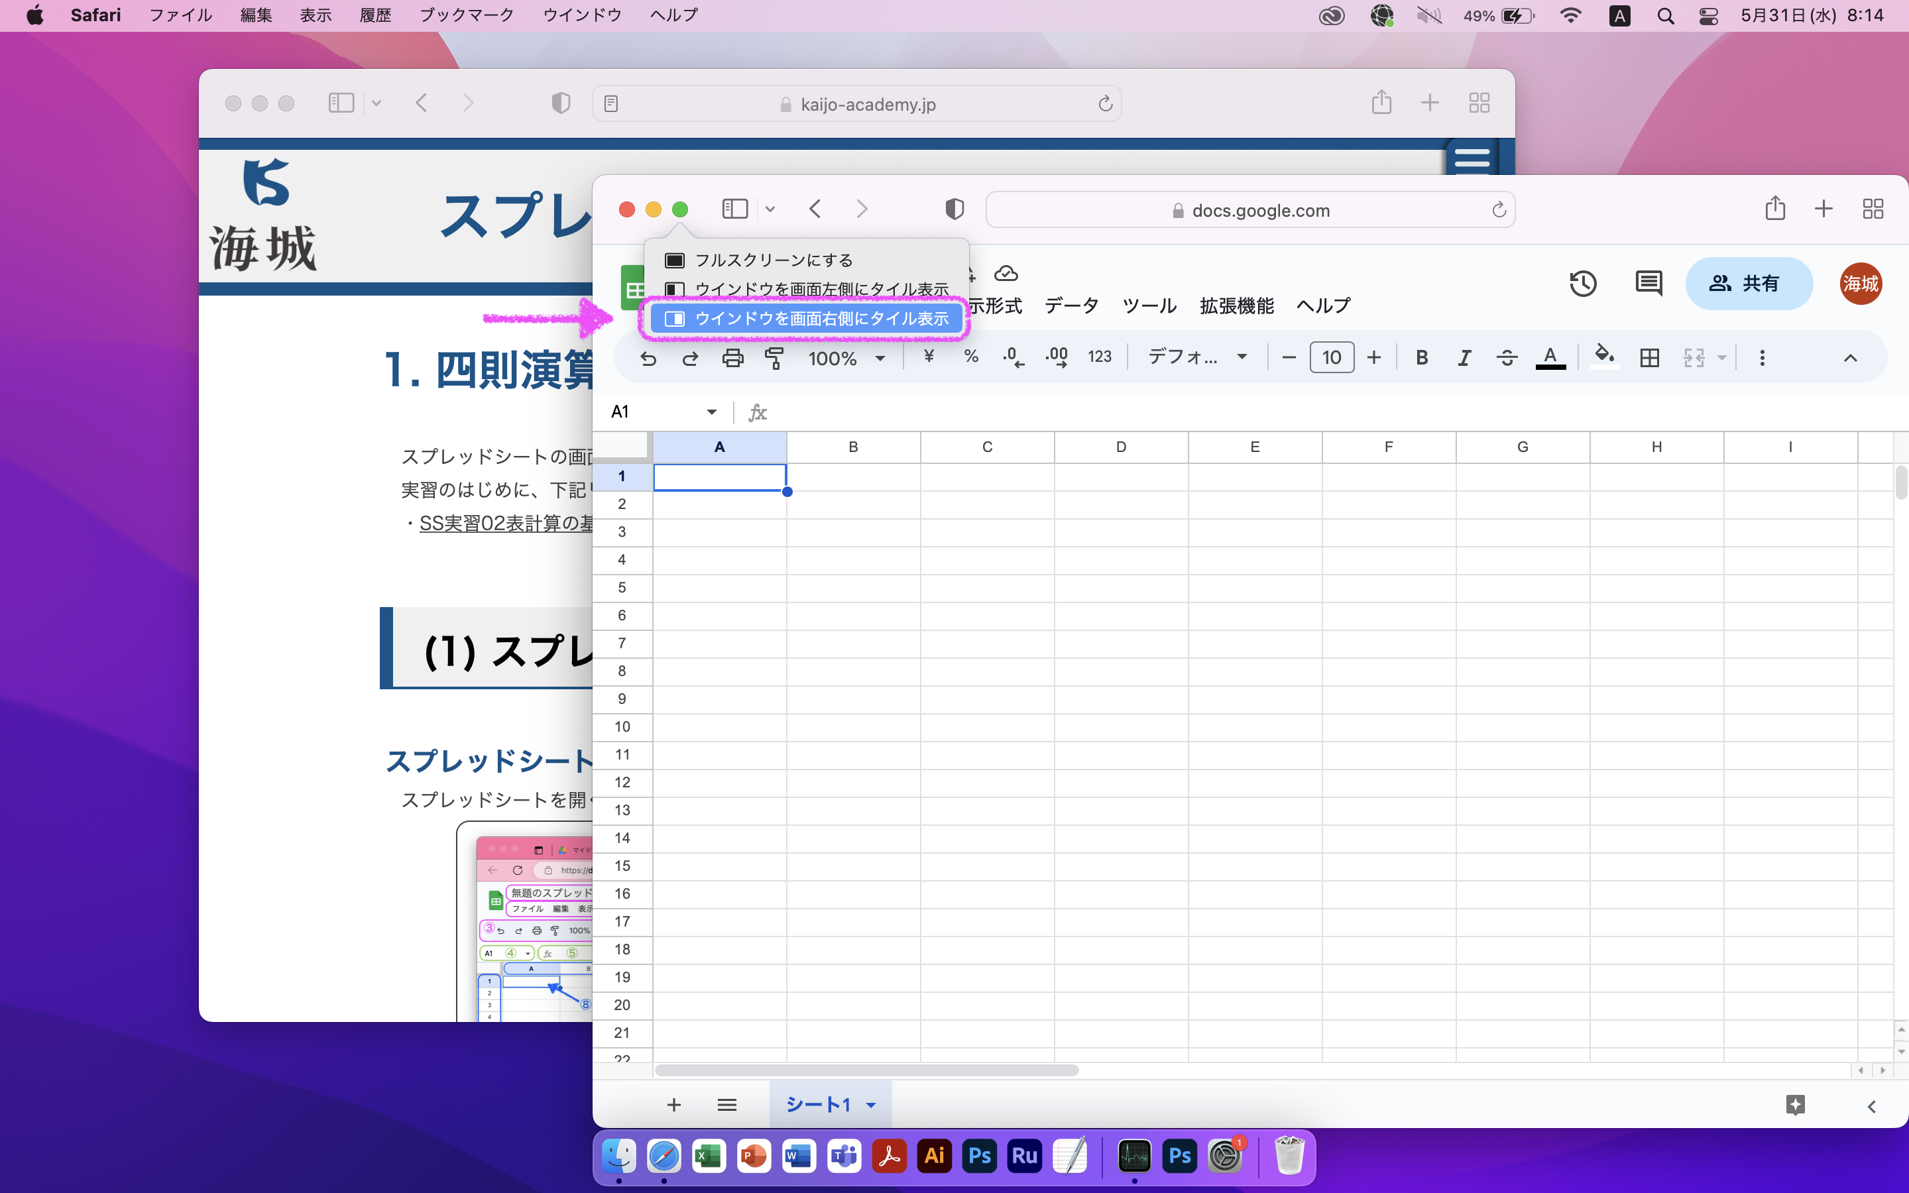
Task: Toggle strikethrough formatting
Action: coord(1507,358)
